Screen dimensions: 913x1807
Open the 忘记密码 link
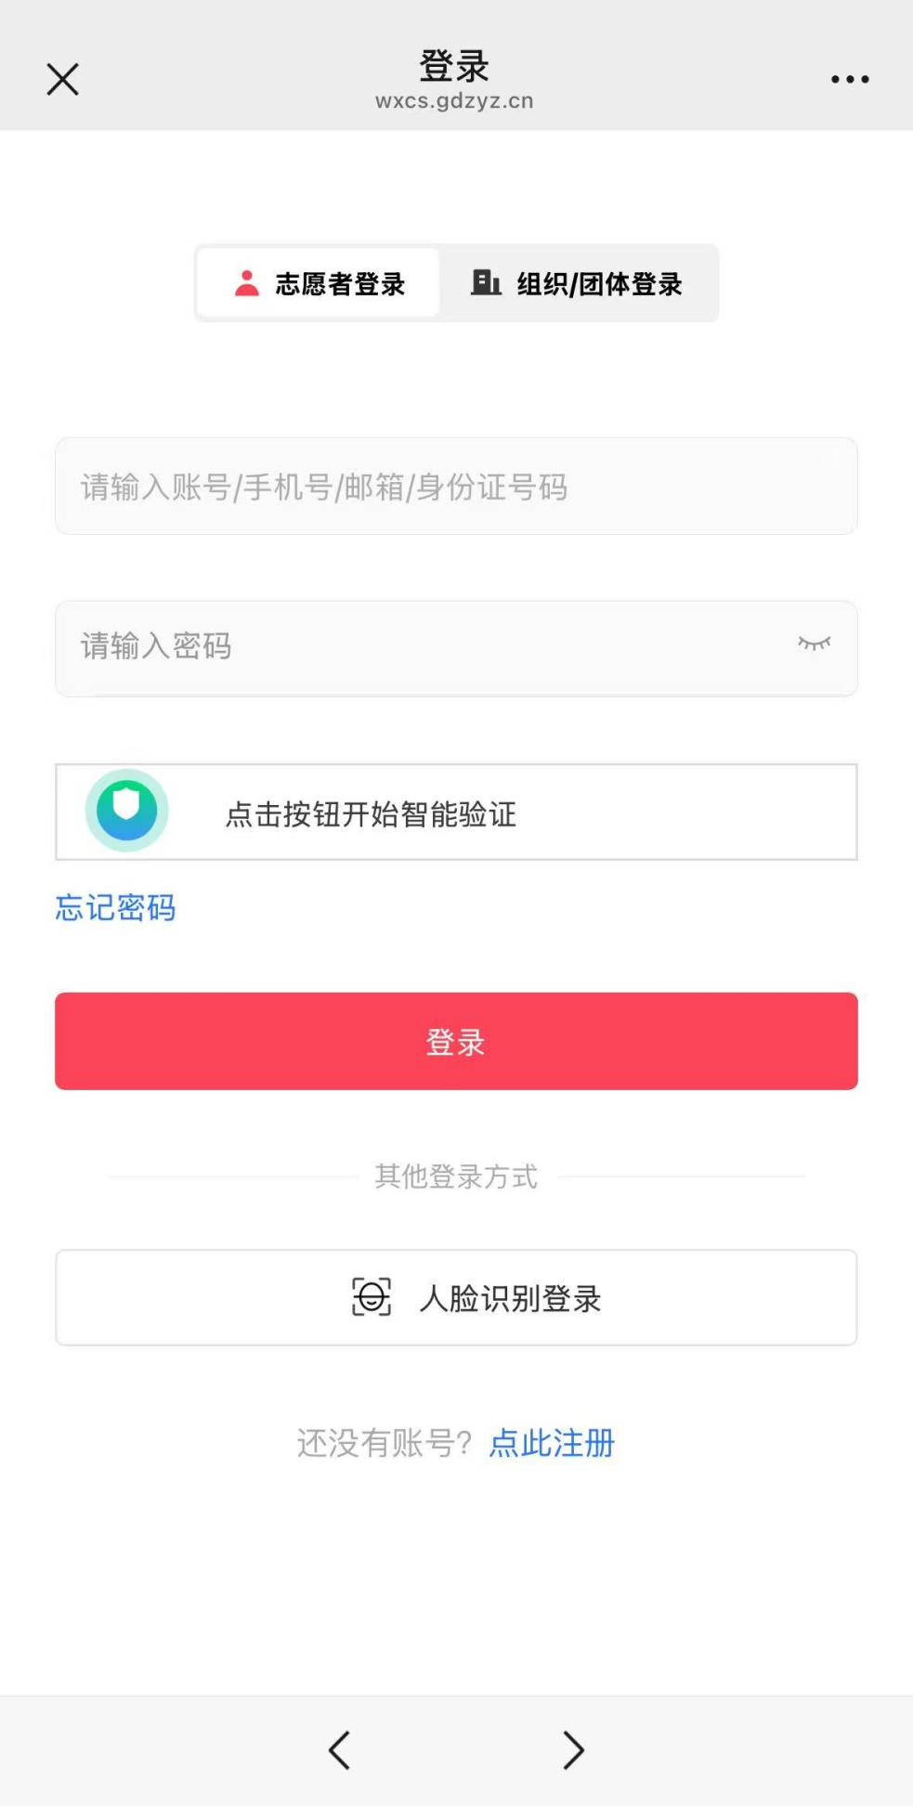[x=115, y=907]
